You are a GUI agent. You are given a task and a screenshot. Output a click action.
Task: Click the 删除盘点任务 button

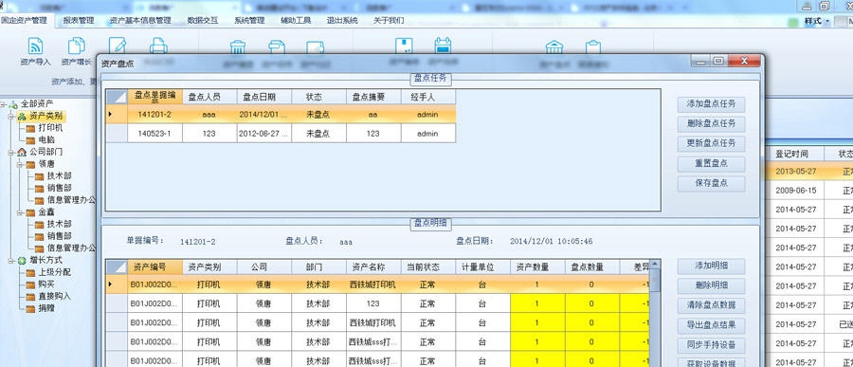pos(712,124)
